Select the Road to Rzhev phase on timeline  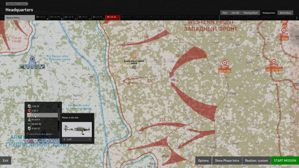(20, 18)
